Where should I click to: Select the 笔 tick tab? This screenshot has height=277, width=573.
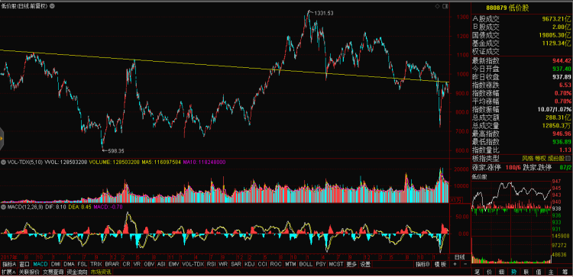(477, 272)
